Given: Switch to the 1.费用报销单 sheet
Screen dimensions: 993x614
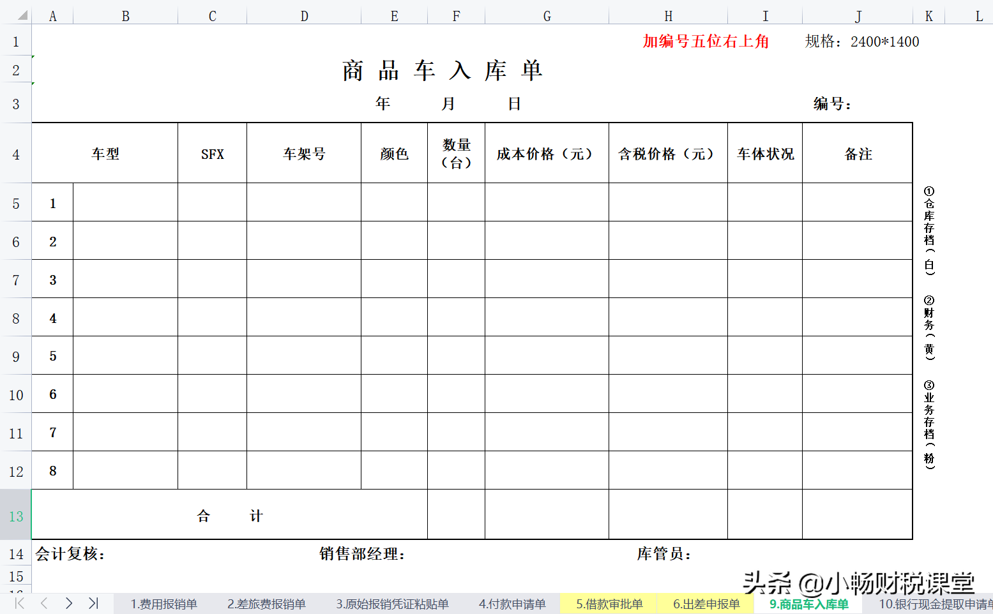Looking at the screenshot, I should tap(164, 603).
